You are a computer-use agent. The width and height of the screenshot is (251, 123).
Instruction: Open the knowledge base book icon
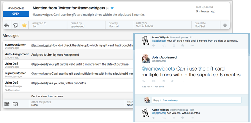(15, 104)
